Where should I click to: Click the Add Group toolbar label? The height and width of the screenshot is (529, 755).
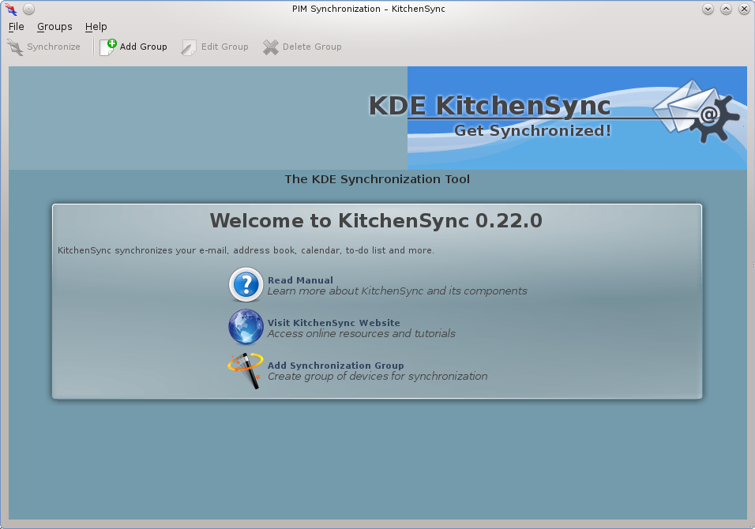click(x=144, y=47)
